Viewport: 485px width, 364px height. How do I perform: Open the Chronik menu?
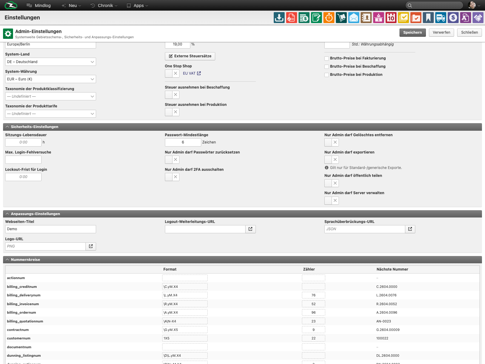click(x=104, y=5)
